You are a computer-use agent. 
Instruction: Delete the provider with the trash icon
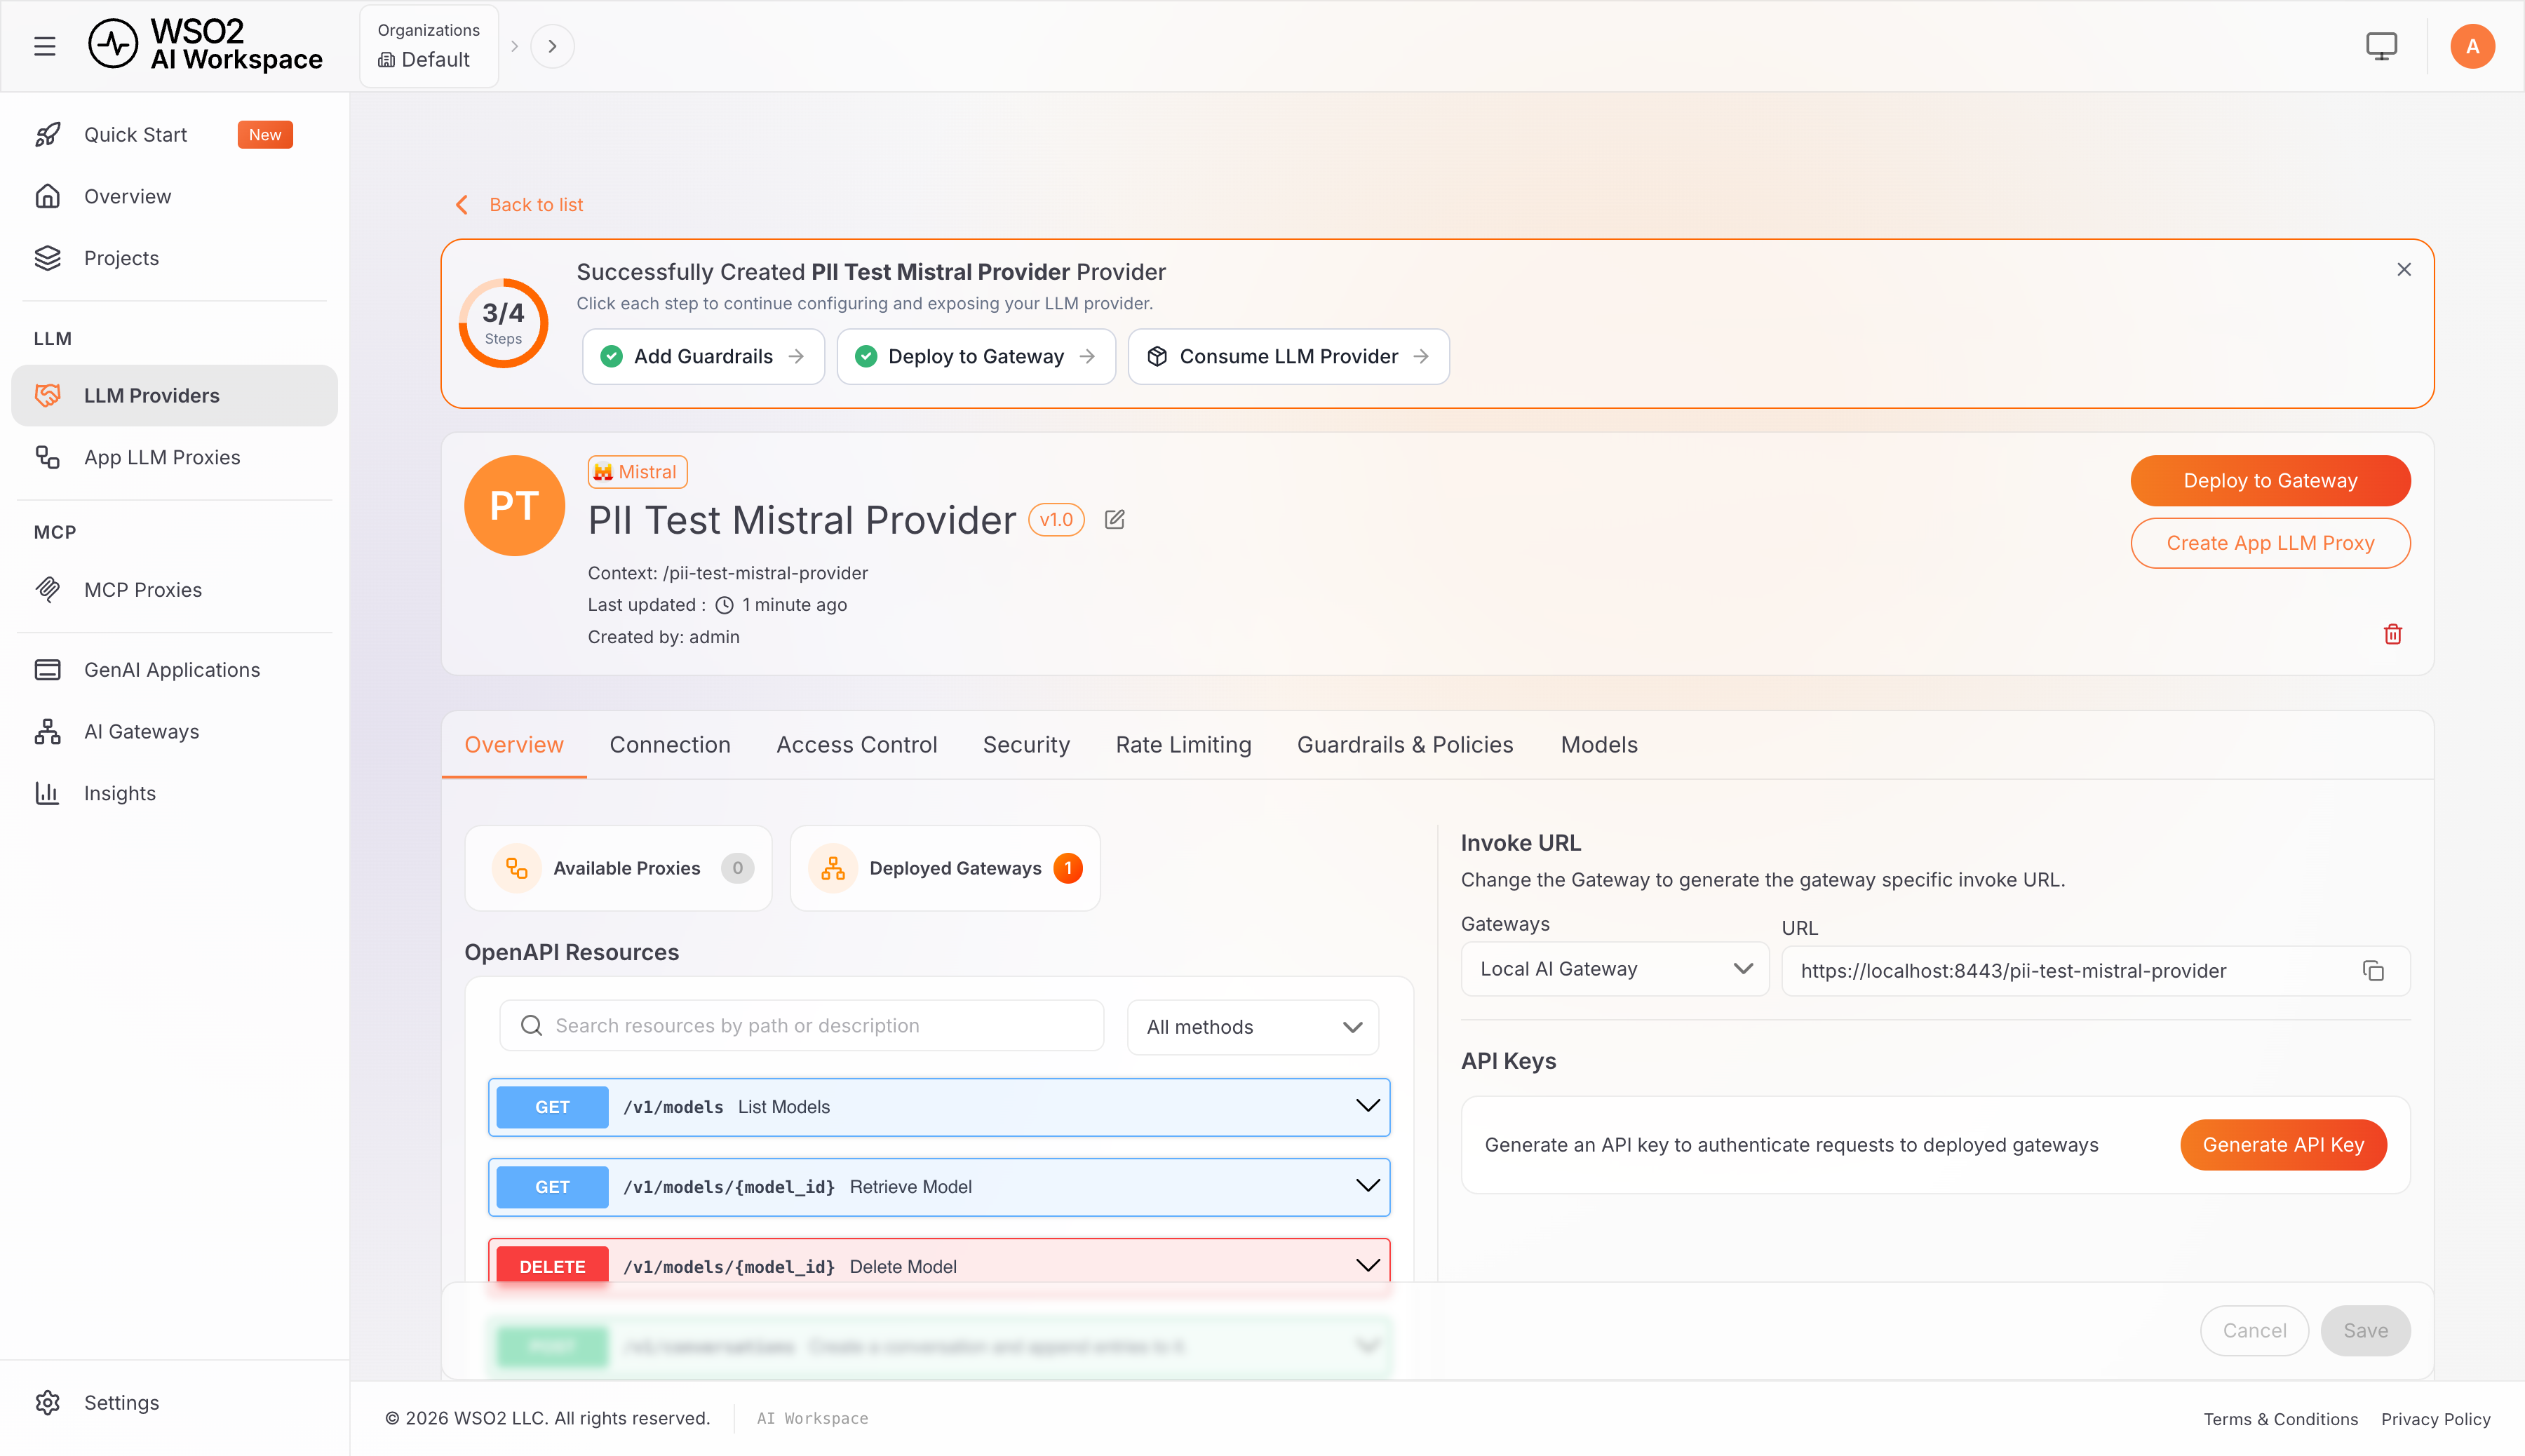[2393, 634]
